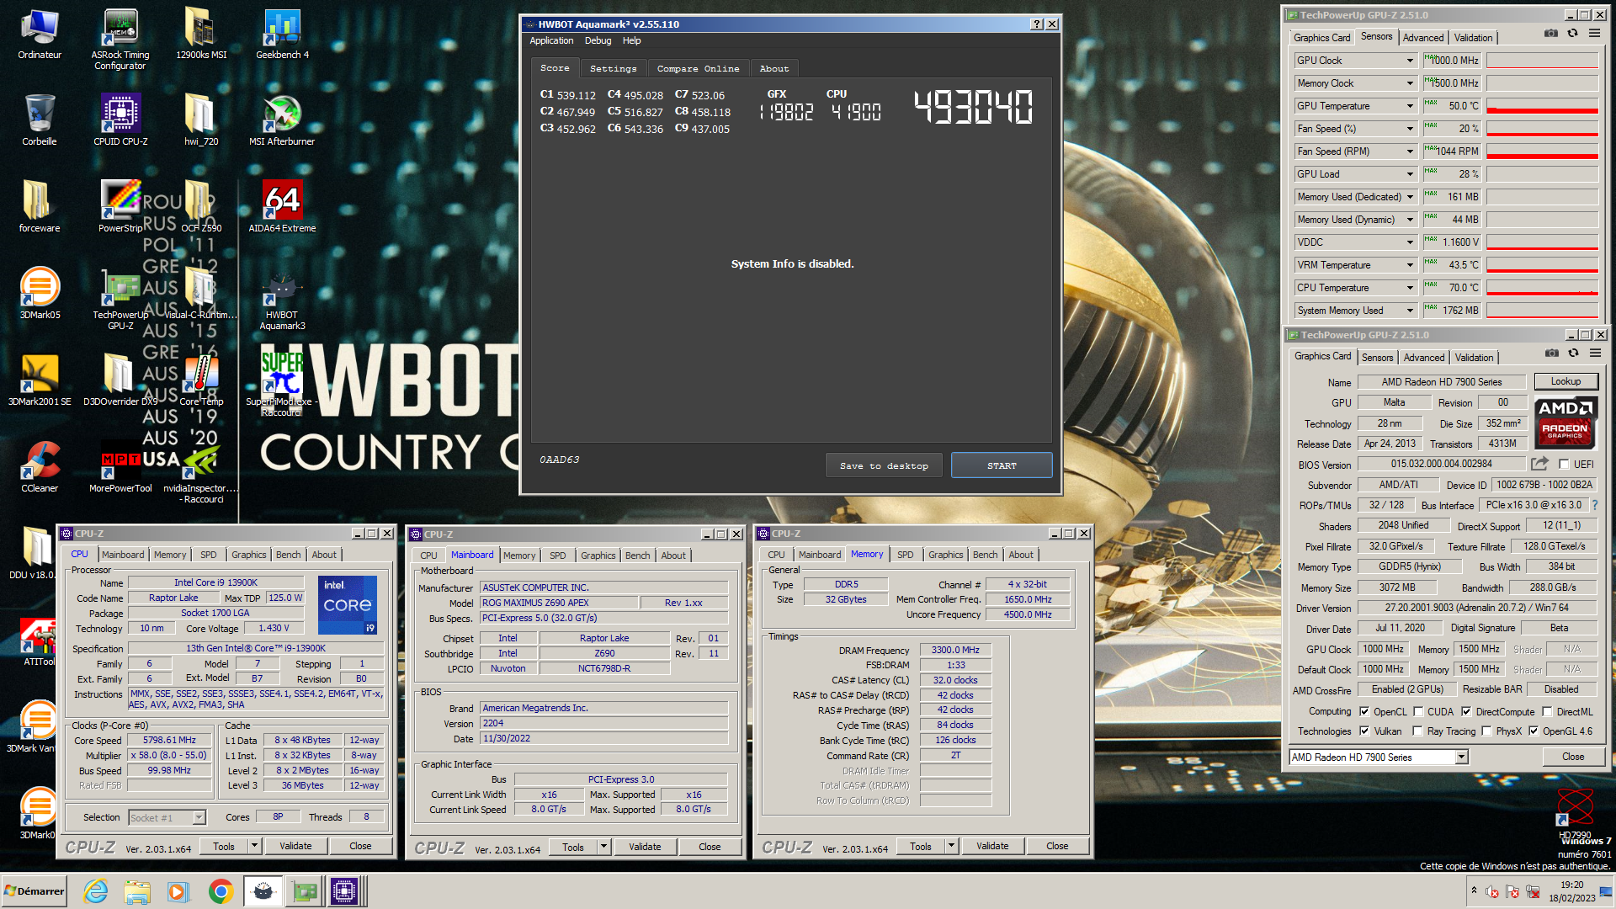Image resolution: width=1616 pixels, height=909 pixels.
Task: Click the GPU Load sensor graph
Action: click(1542, 174)
